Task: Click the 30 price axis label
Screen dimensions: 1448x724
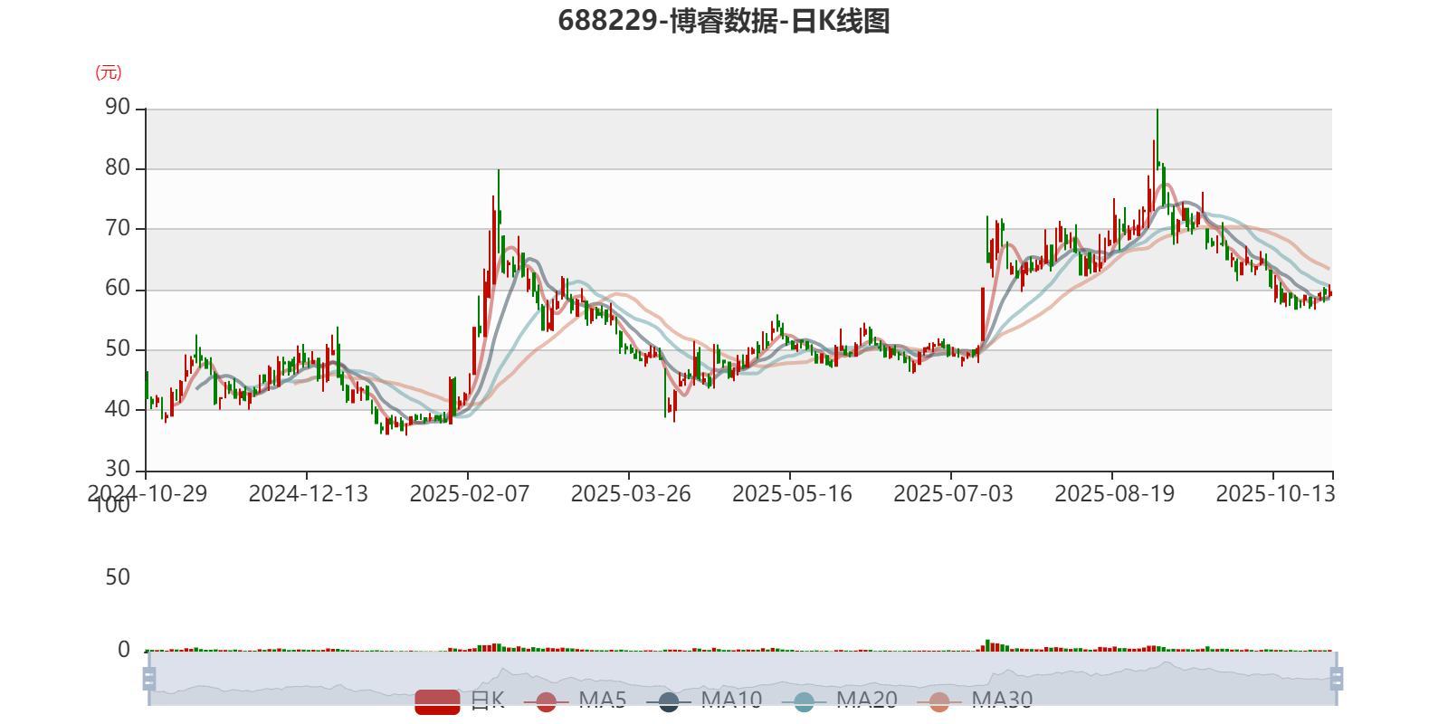Action: pyautogui.click(x=118, y=470)
